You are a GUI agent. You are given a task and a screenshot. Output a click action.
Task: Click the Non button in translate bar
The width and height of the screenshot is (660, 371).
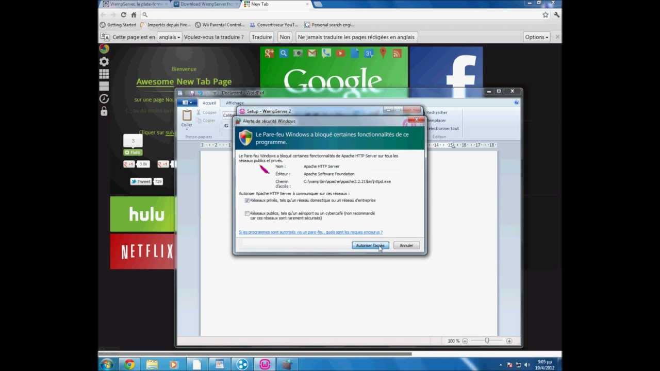tap(285, 37)
